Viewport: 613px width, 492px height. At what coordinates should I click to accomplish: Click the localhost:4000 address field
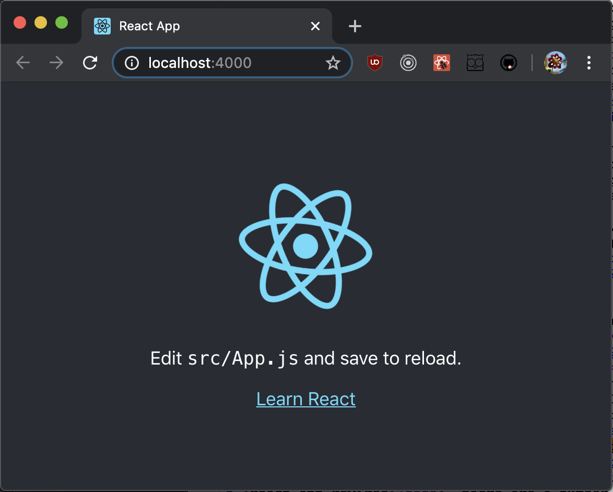tap(232, 63)
